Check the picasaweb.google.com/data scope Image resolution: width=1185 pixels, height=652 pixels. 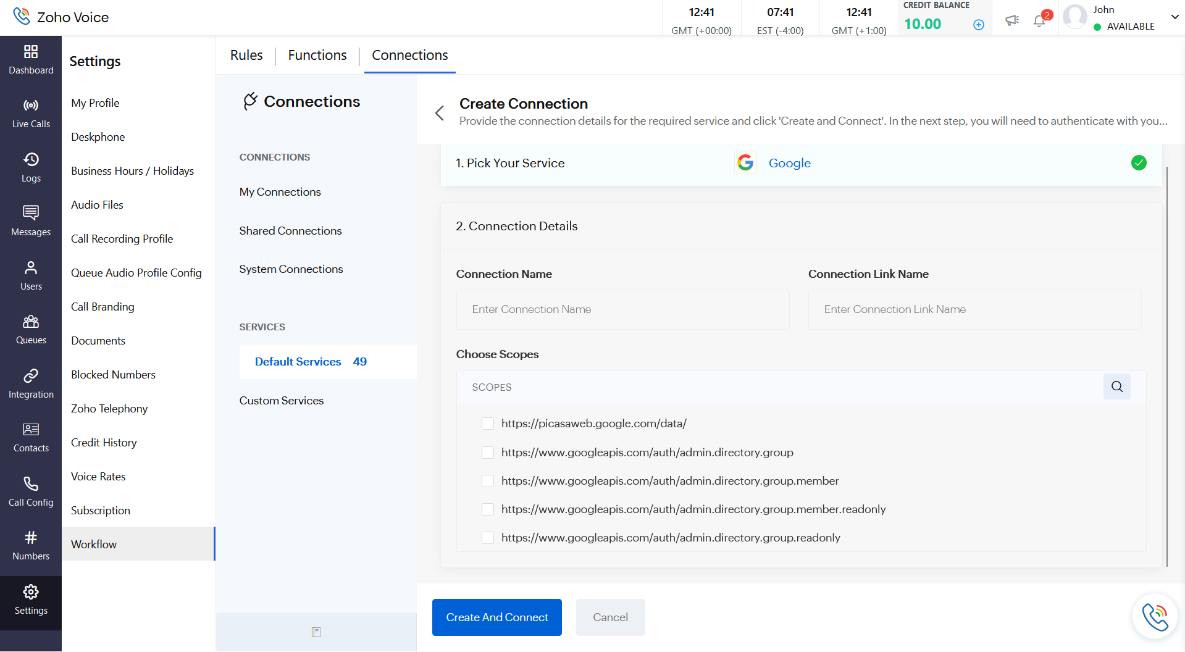pyautogui.click(x=488, y=424)
